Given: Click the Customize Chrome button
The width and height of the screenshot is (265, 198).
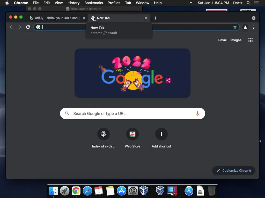Looking at the screenshot, I should 234,171.
